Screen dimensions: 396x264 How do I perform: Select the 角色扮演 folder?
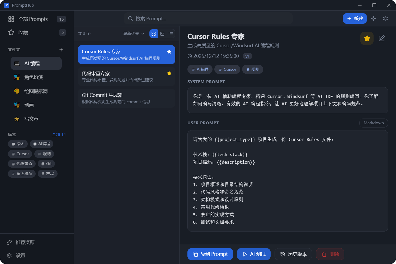(36, 77)
